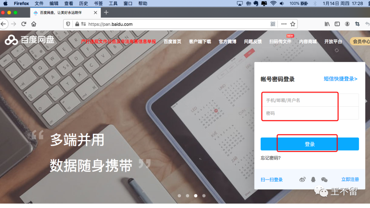The width and height of the screenshot is (370, 208).
Task: Open the 帮助 menu
Action: [143, 3]
